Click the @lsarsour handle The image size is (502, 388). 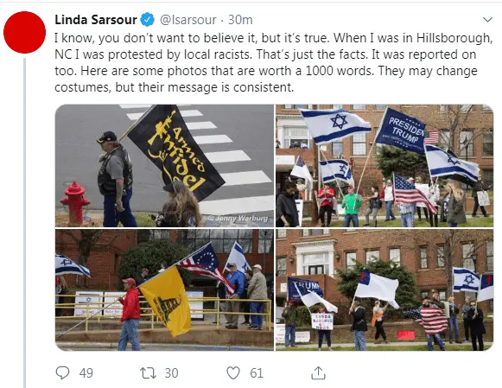pyautogui.click(x=188, y=20)
